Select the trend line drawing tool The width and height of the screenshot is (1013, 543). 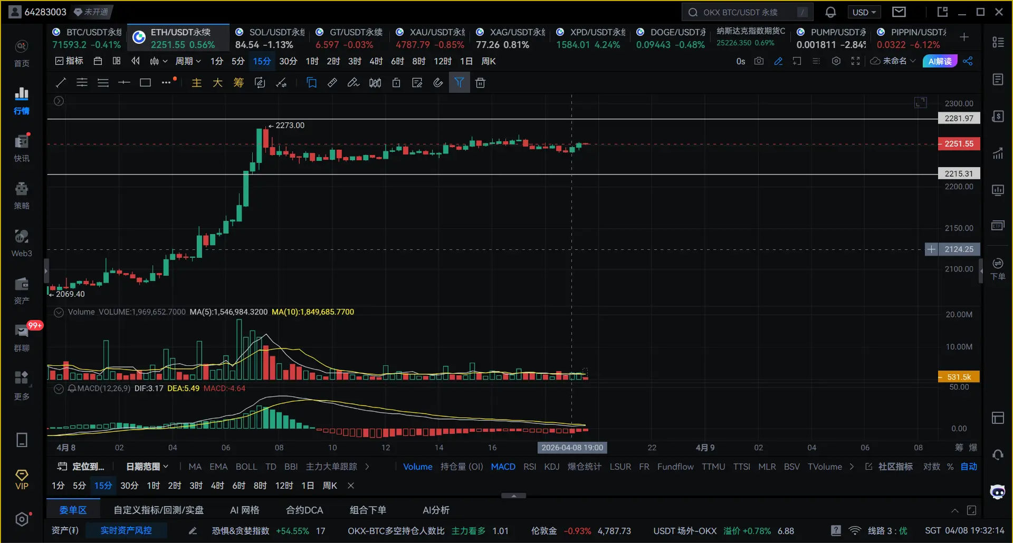pos(61,83)
